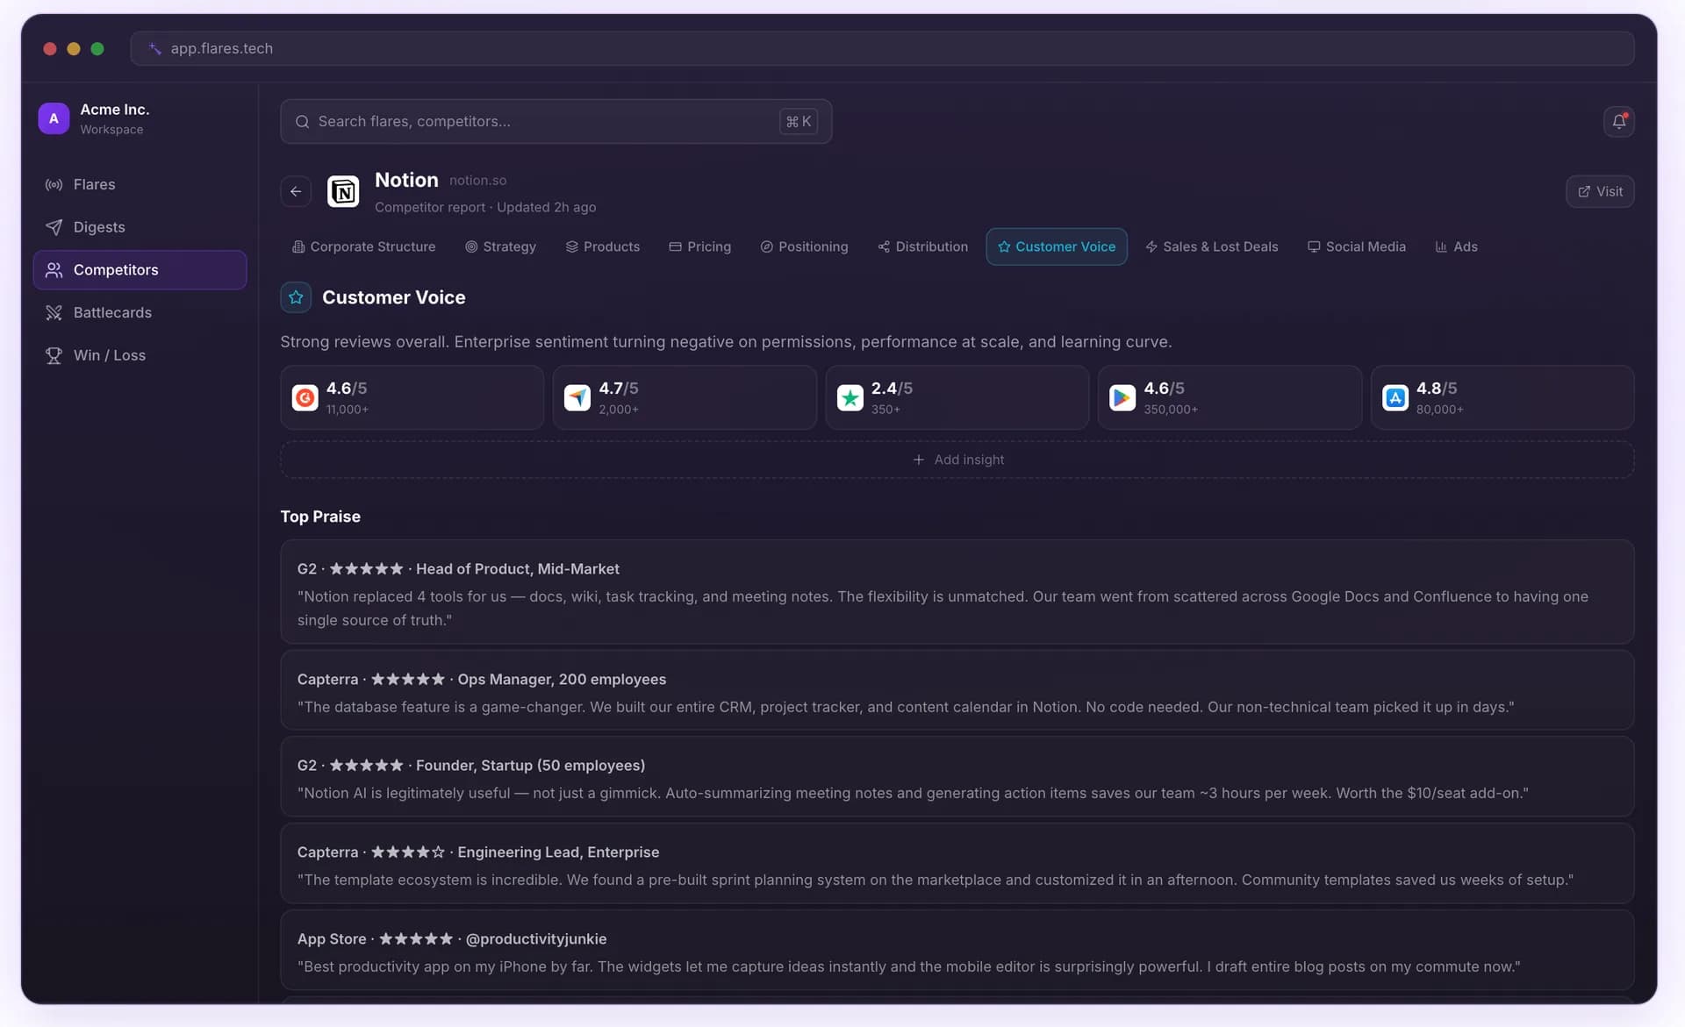The image size is (1685, 1027).
Task: Click the ⌘K shortcut badge
Action: pos(799,122)
